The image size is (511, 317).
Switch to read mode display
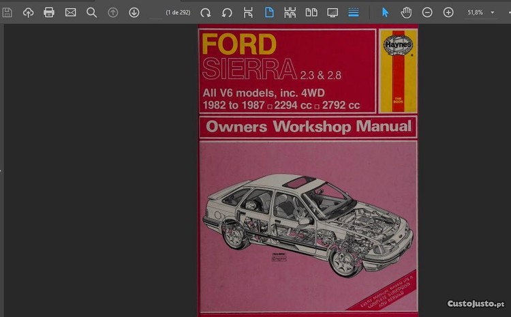pos(332,12)
